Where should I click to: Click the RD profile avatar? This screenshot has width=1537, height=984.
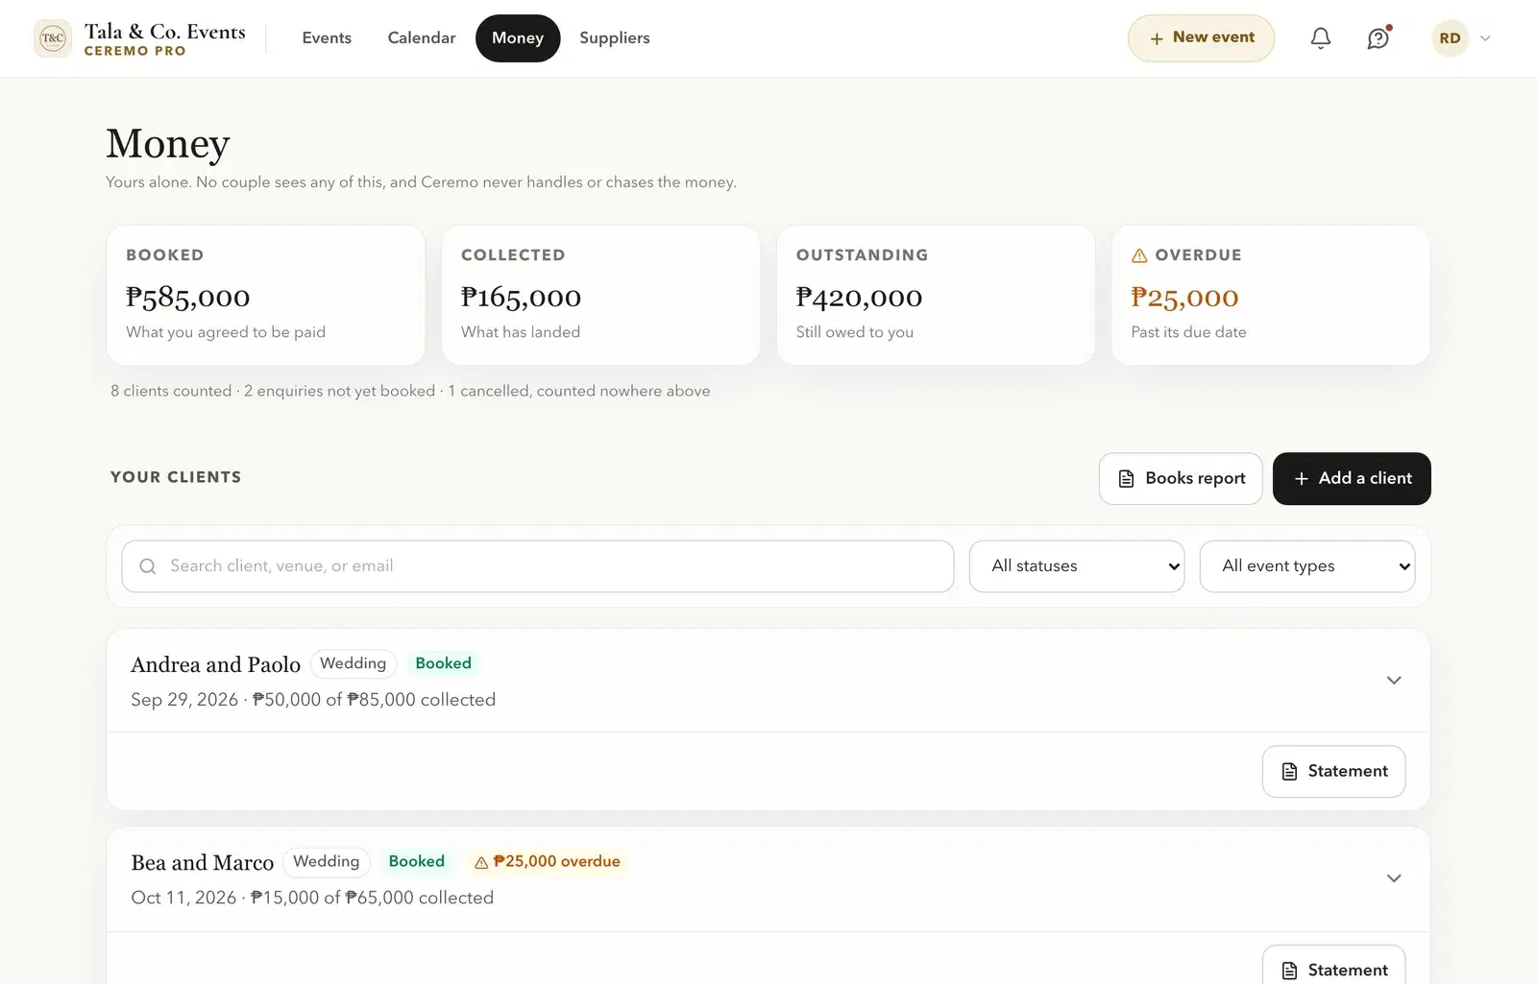point(1451,38)
